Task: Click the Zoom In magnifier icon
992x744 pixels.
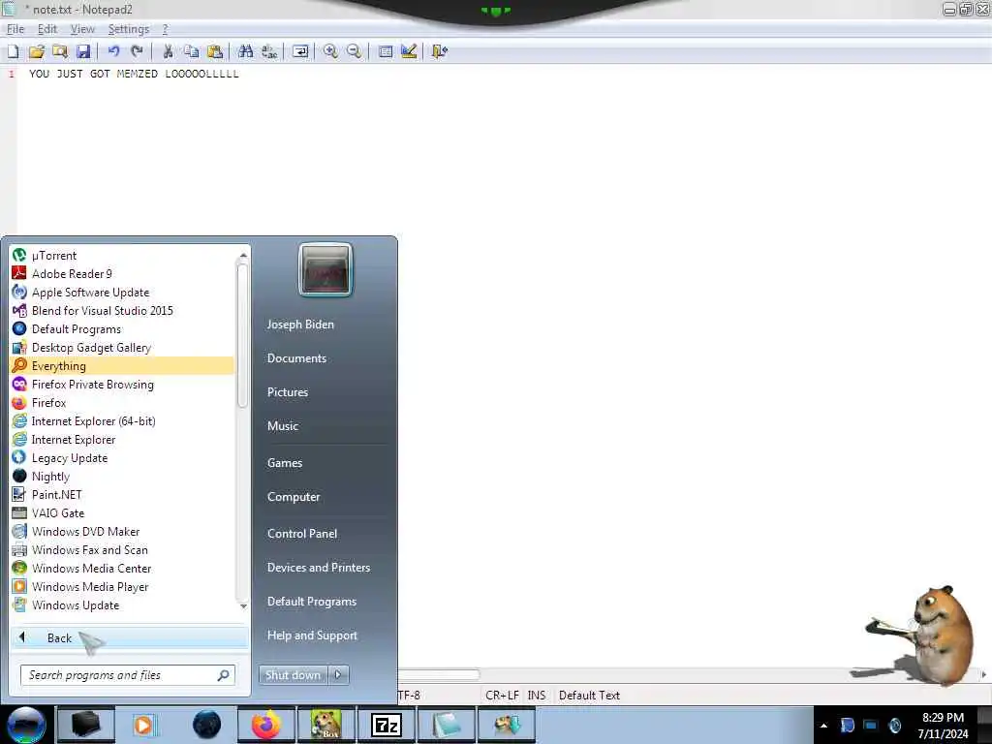Action: point(330,52)
